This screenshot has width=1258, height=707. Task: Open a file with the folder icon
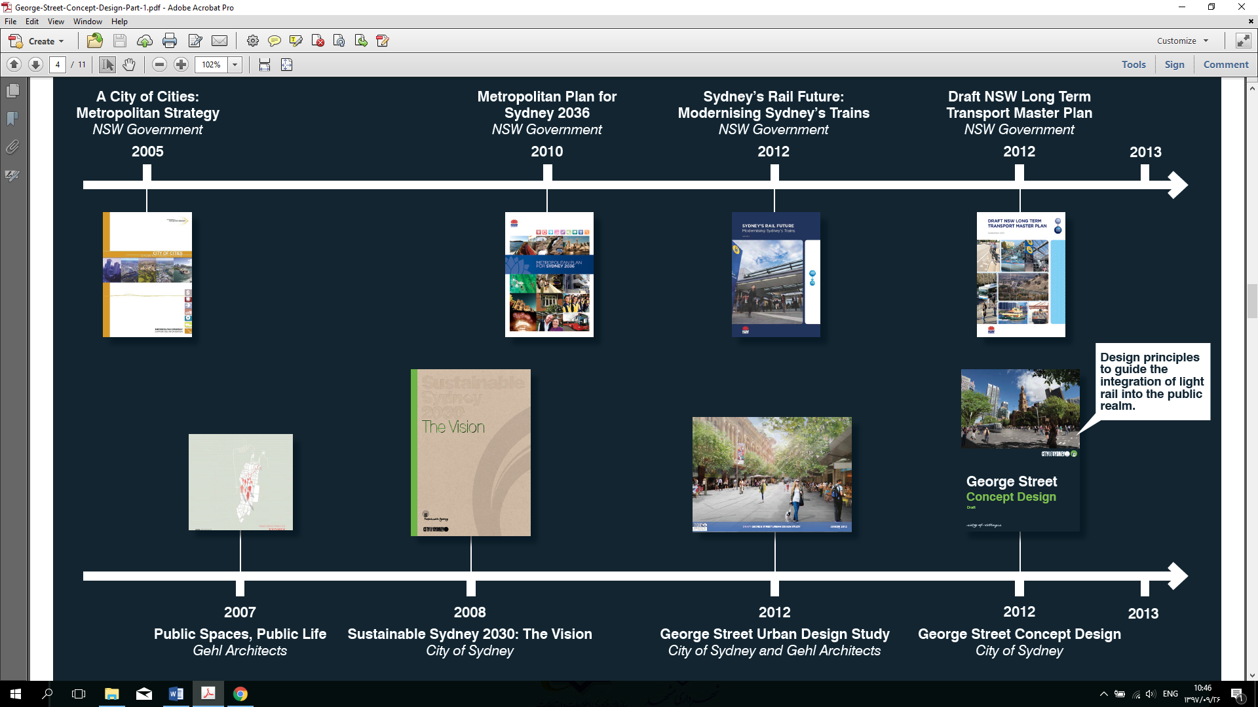click(95, 41)
